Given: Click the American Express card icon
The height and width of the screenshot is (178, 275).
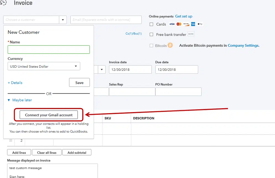Looking at the screenshot, I should tap(193, 24).
